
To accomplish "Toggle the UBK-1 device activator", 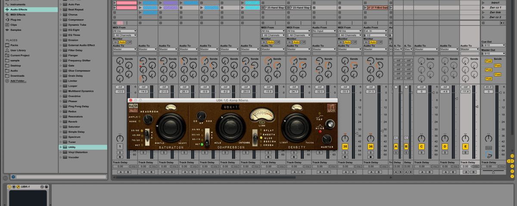I will click(9, 187).
